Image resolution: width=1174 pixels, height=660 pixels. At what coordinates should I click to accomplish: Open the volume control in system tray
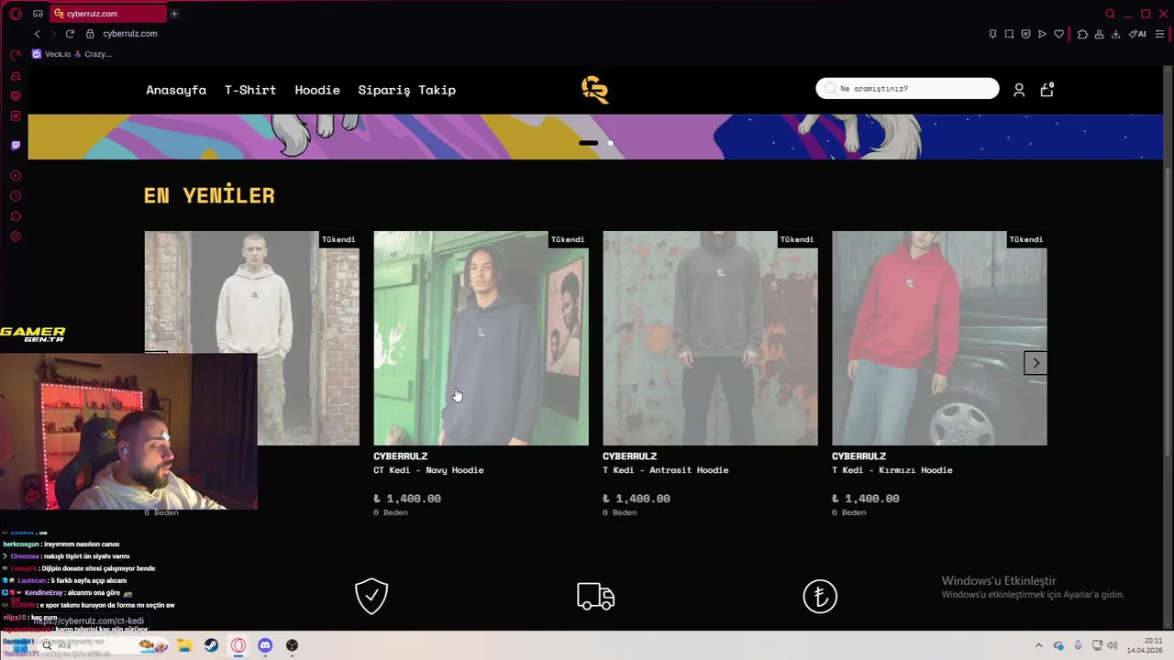tap(1112, 645)
